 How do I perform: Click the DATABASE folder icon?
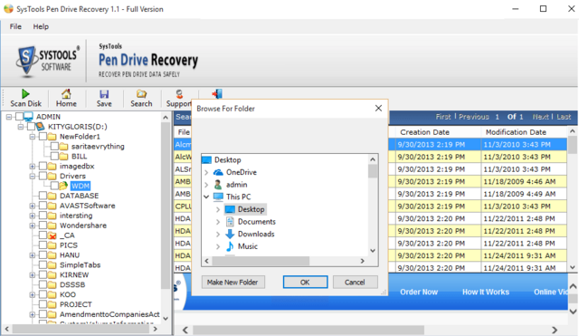pyautogui.click(x=52, y=196)
